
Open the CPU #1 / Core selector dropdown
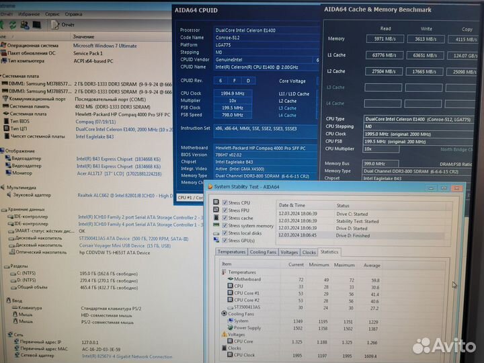pyautogui.click(x=190, y=198)
